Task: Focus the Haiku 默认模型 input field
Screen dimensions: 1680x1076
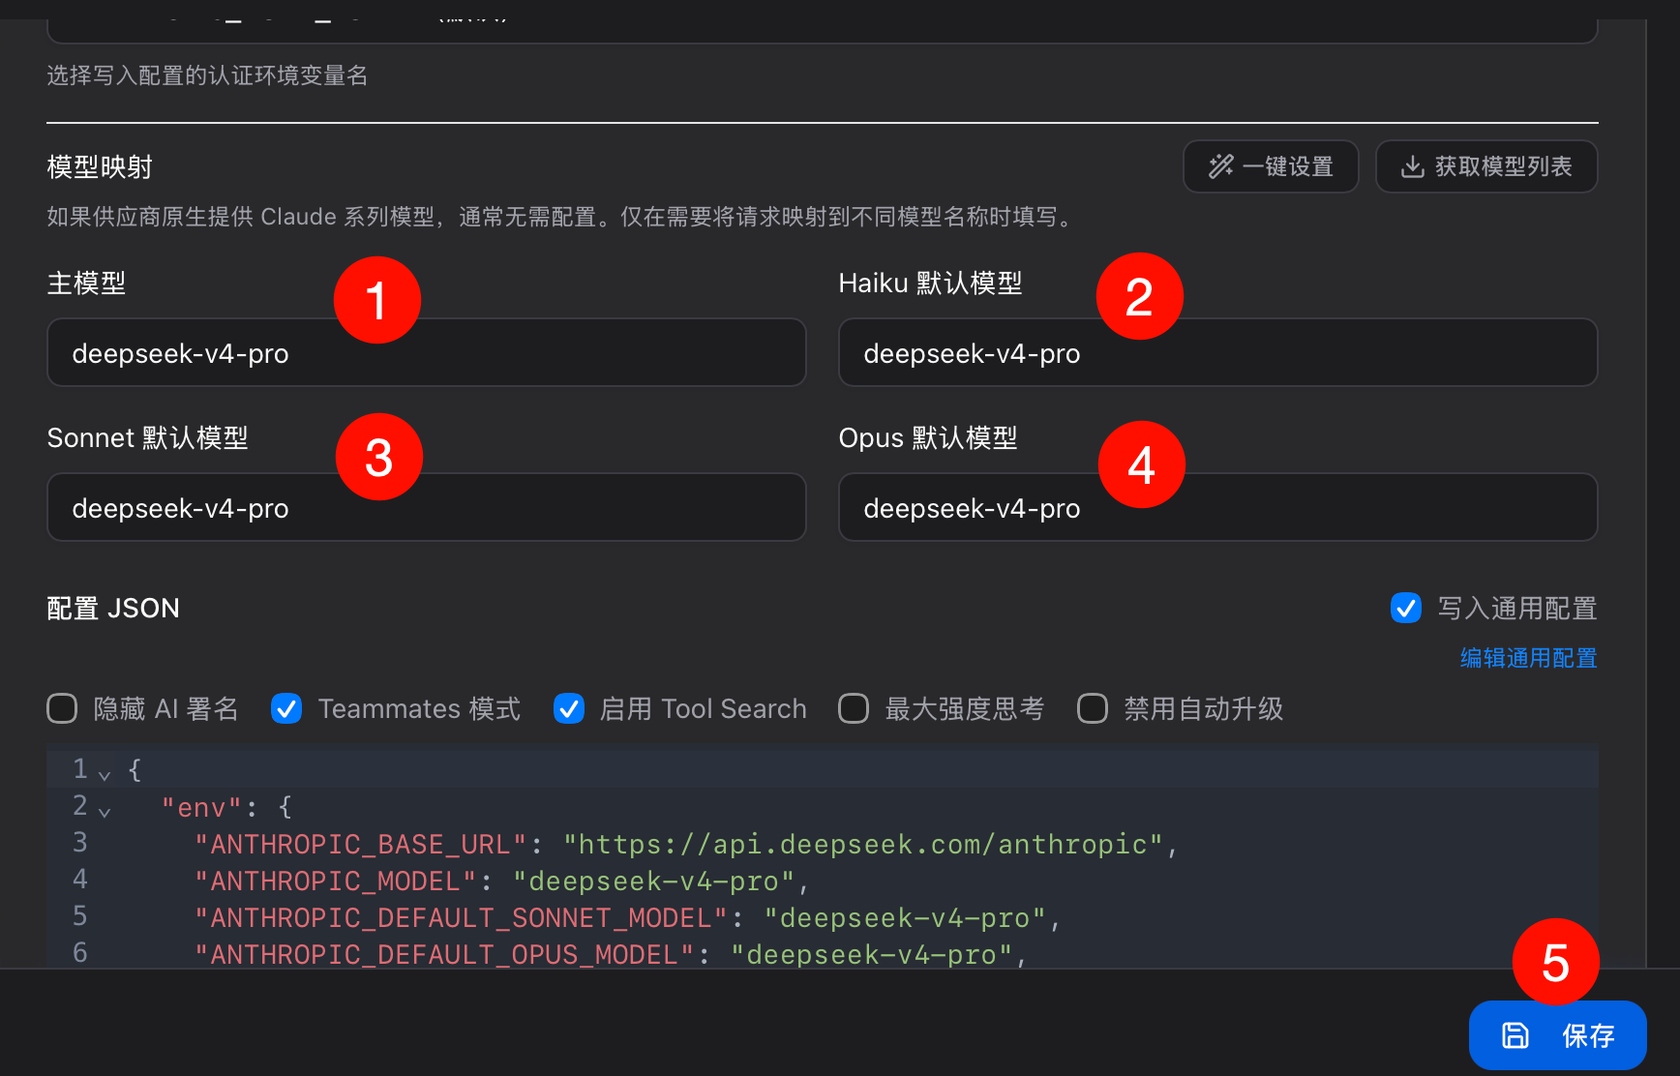Action: [1218, 352]
